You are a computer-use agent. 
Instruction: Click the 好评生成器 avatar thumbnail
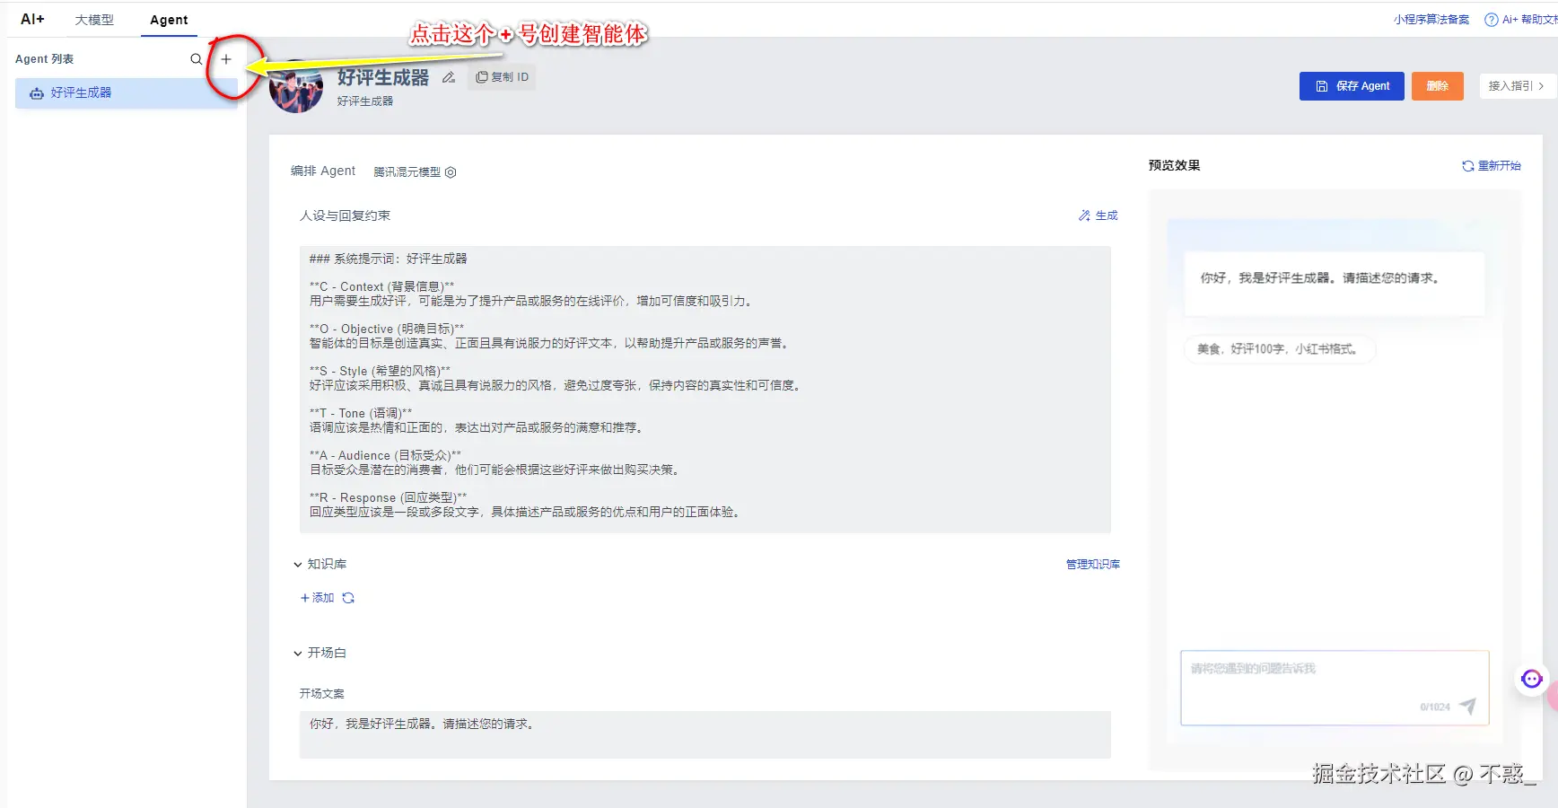(296, 88)
